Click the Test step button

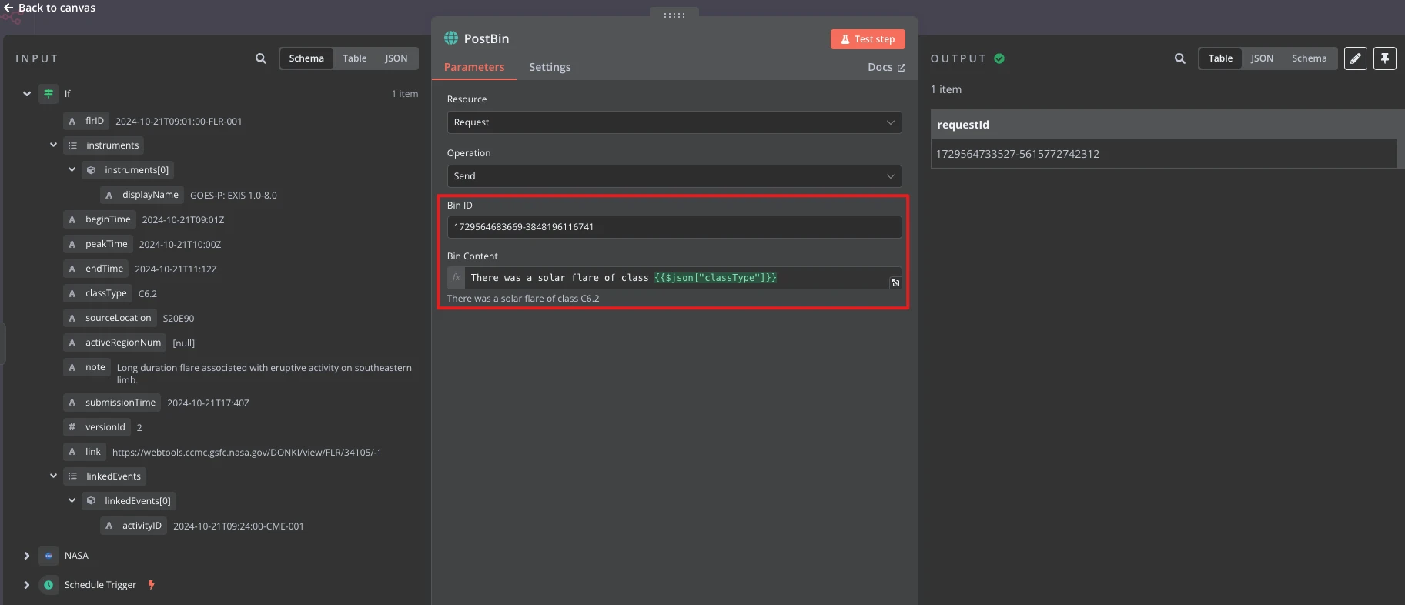pyautogui.click(x=868, y=39)
